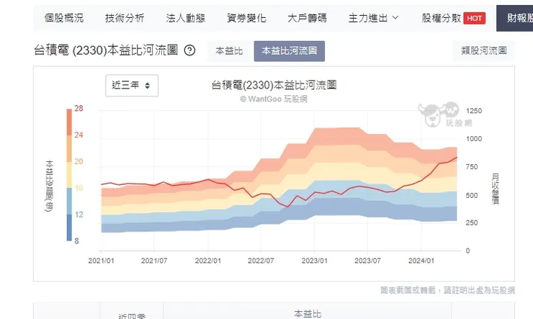The height and width of the screenshot is (319, 533).
Task: Open the 個股概況 tab
Action: (x=64, y=18)
